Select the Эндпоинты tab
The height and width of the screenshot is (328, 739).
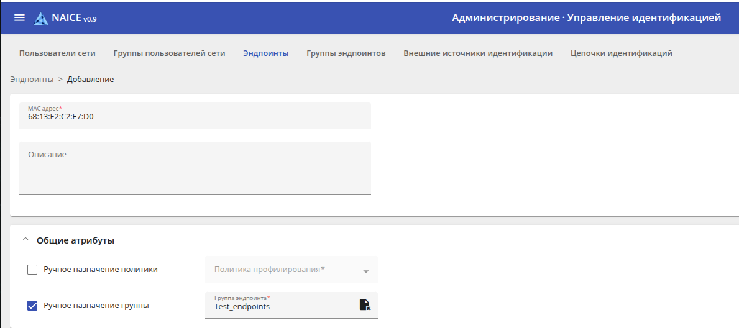[x=266, y=53]
